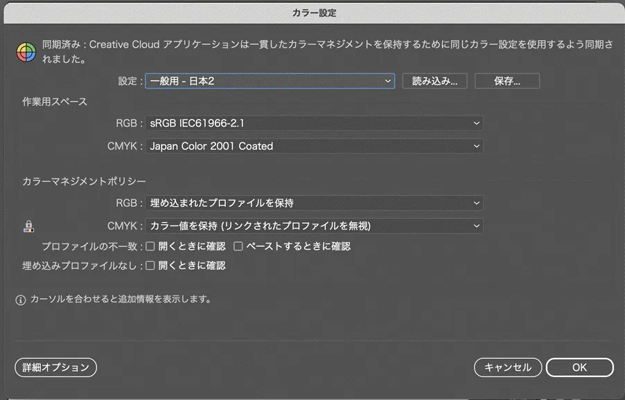
Task: Check 開くときに確認 under 埋め込みプロファイルなし
Action: point(150,265)
